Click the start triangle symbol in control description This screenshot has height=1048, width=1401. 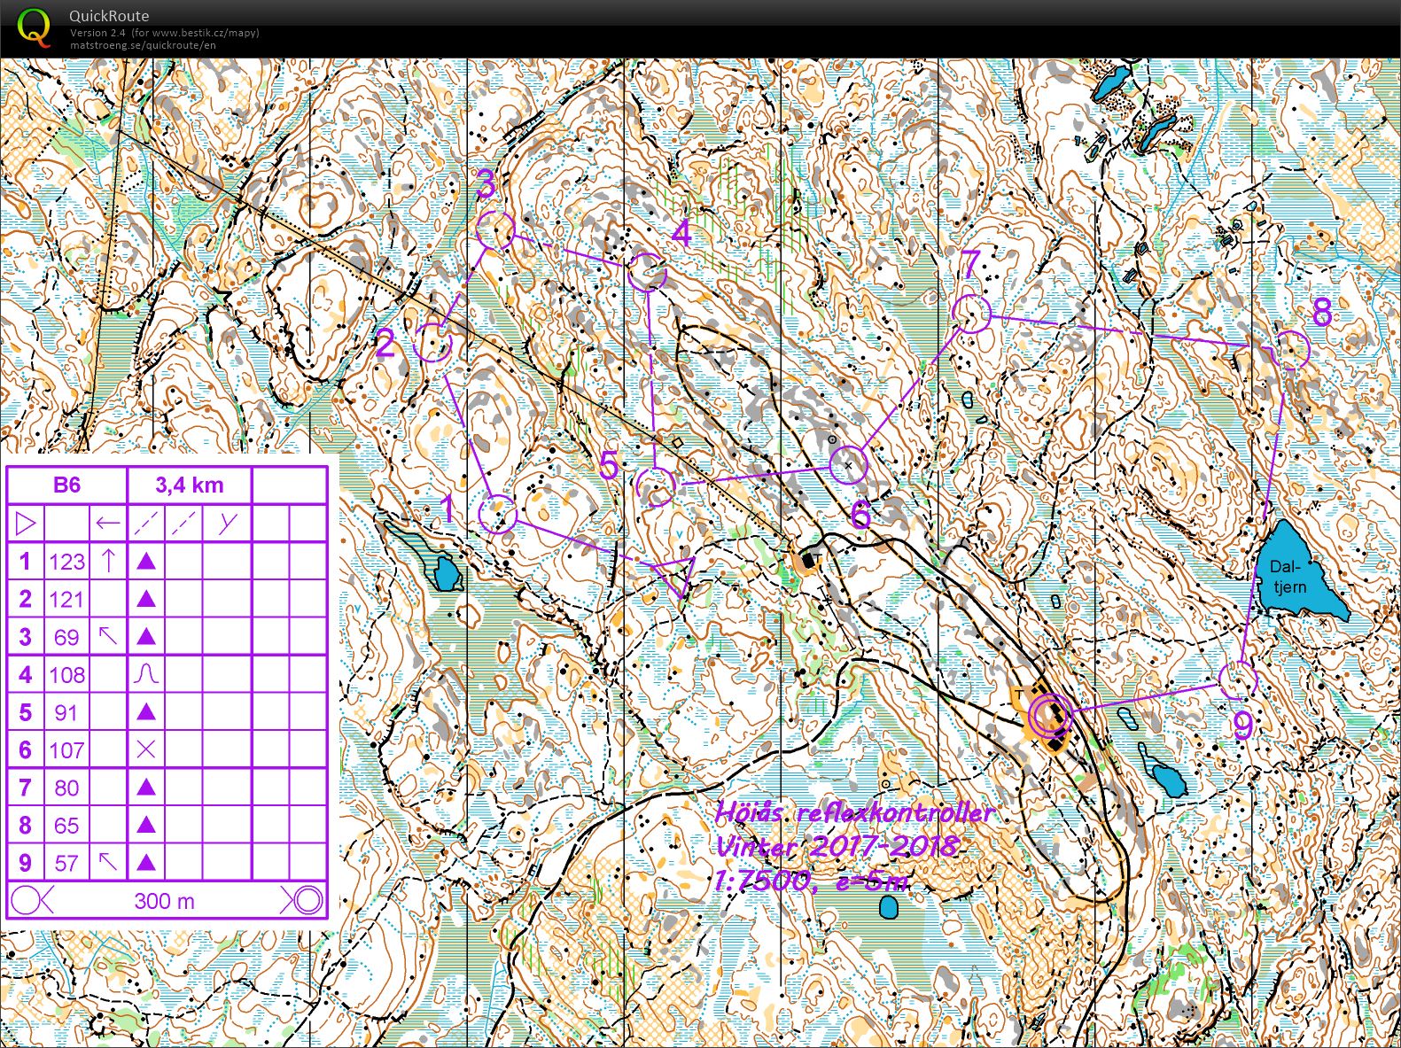coord(26,523)
